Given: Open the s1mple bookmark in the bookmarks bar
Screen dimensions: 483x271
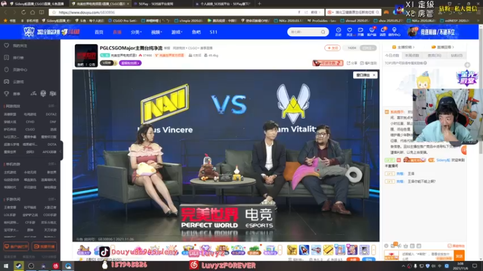Looking at the screenshot, I should tap(189, 20).
